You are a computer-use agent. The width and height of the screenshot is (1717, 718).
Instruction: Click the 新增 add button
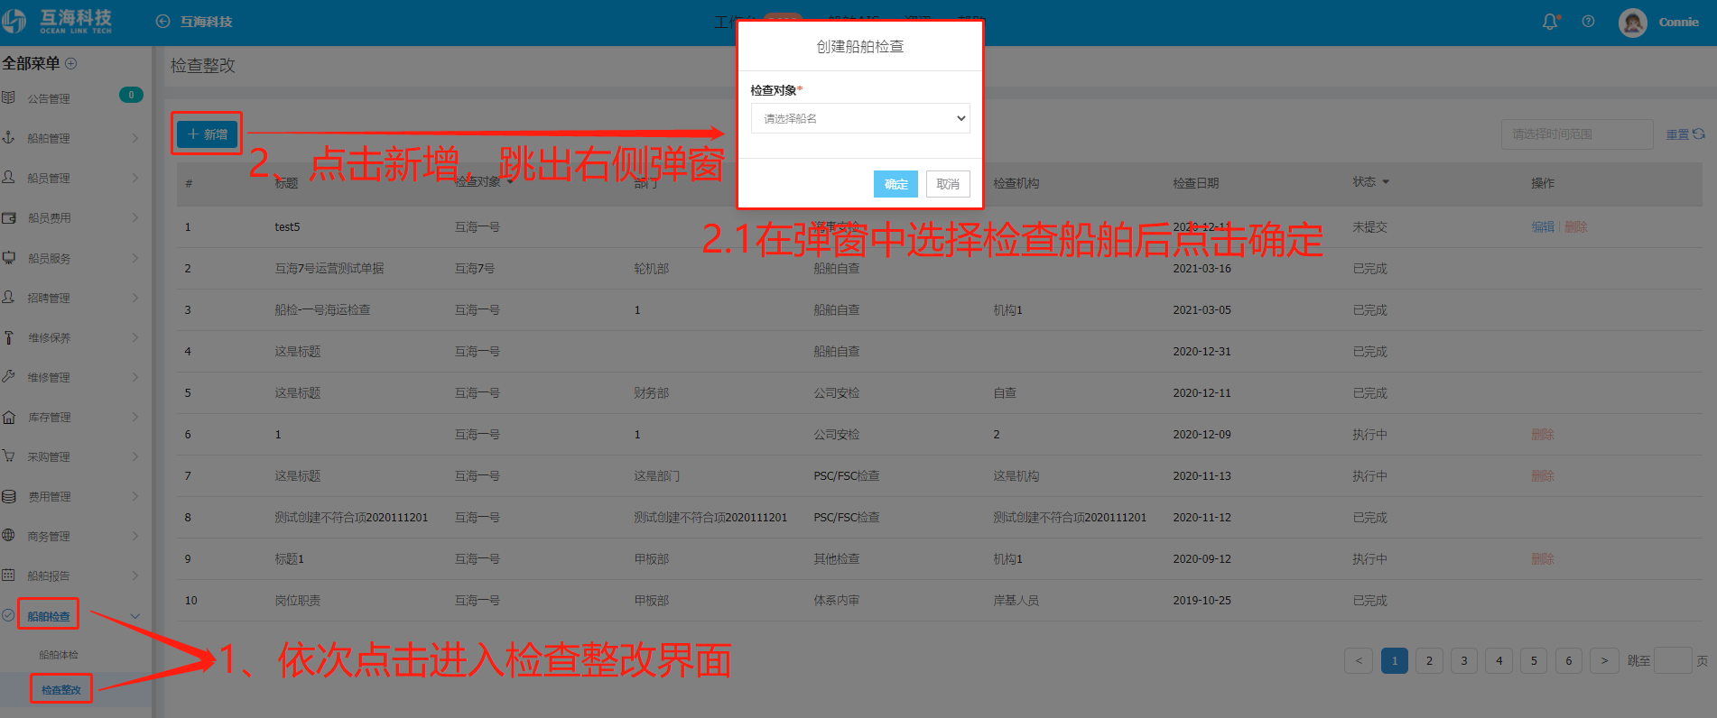(207, 133)
